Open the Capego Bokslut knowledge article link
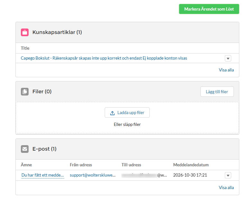247x199 pixels. pyautogui.click(x=104, y=58)
